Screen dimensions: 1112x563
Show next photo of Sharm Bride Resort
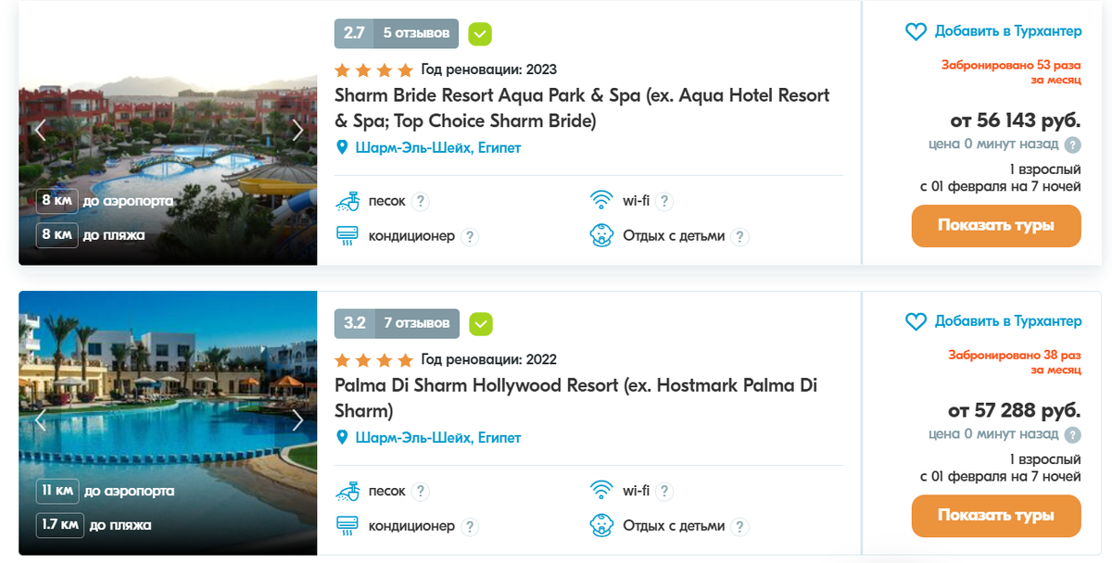[297, 131]
